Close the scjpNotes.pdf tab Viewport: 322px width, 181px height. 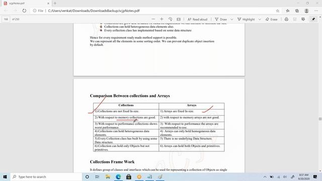[48, 4]
